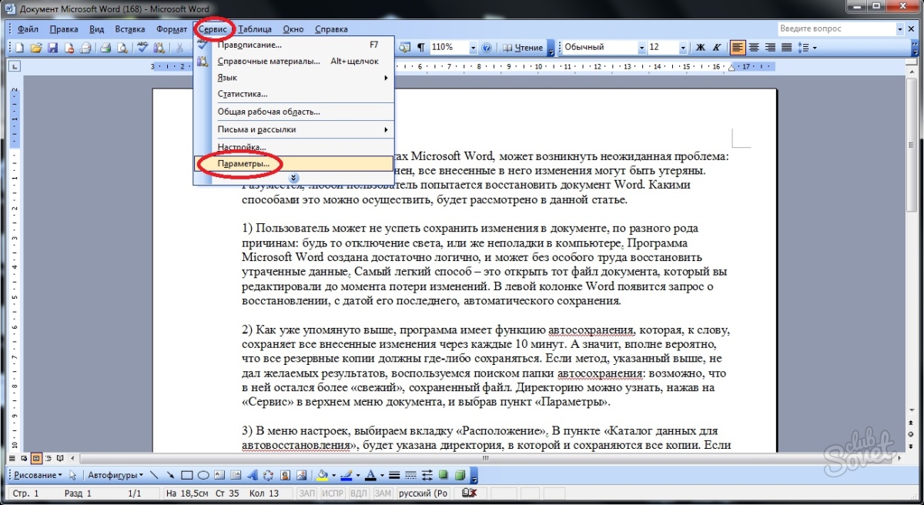Screen dimensions: 924x505
Task: Save the document using the floppy icon
Action: [x=52, y=47]
